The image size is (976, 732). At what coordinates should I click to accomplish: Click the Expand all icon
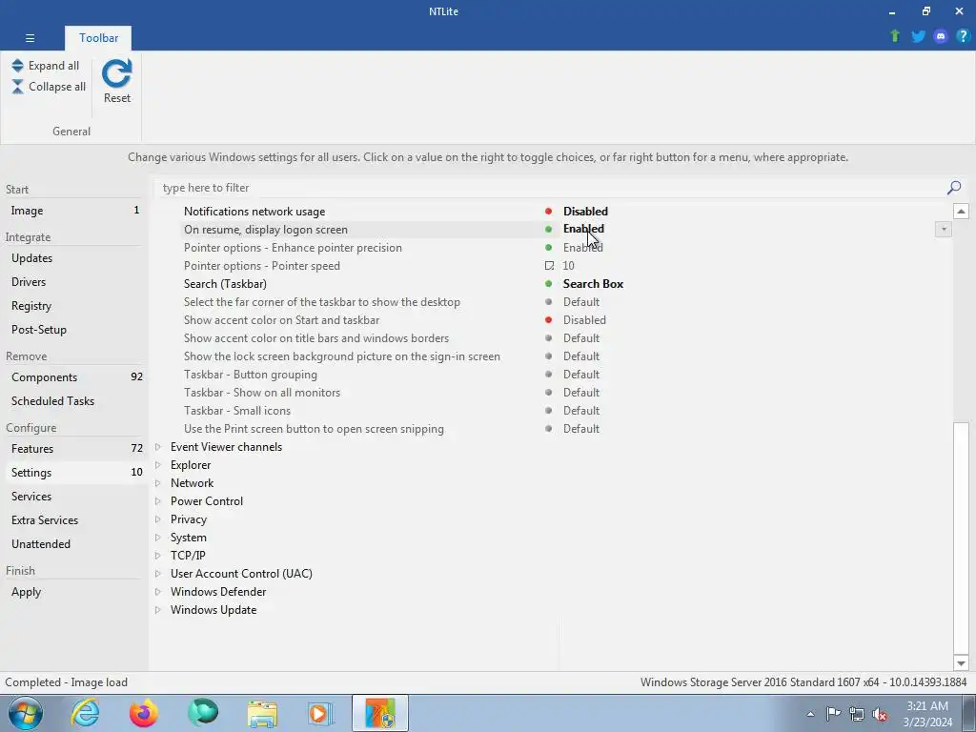17,66
